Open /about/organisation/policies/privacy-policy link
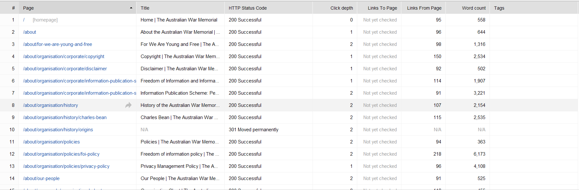Viewport: 579px width, 190px height. pos(66,166)
